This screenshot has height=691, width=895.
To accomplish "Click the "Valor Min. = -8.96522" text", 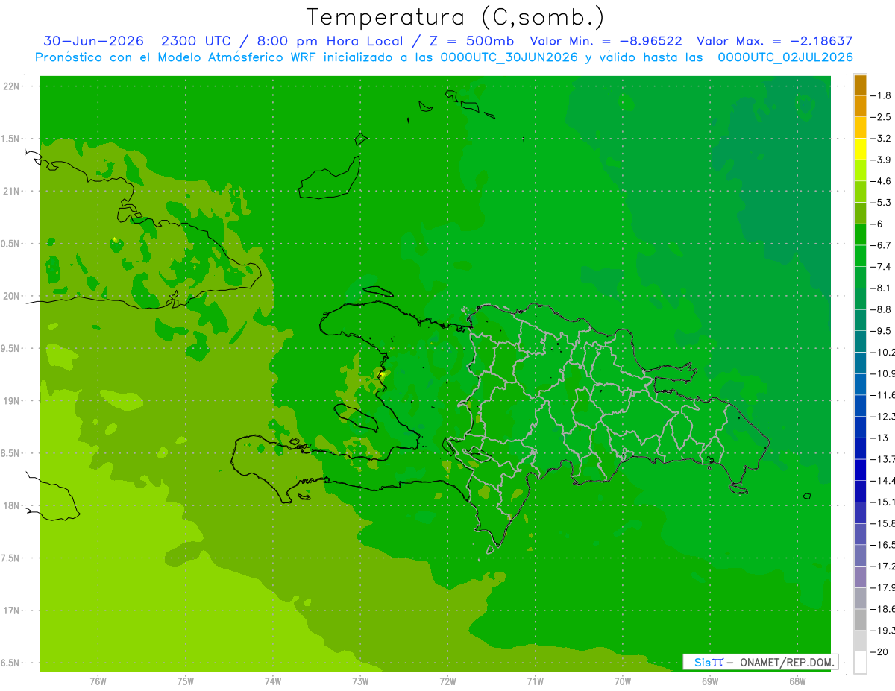I will [606, 41].
